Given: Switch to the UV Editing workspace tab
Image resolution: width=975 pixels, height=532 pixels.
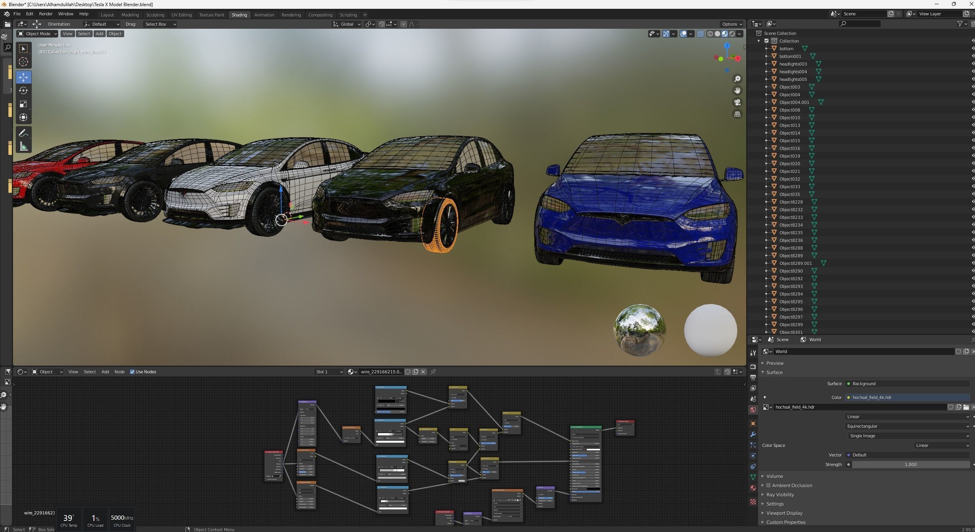Looking at the screenshot, I should coord(181,15).
